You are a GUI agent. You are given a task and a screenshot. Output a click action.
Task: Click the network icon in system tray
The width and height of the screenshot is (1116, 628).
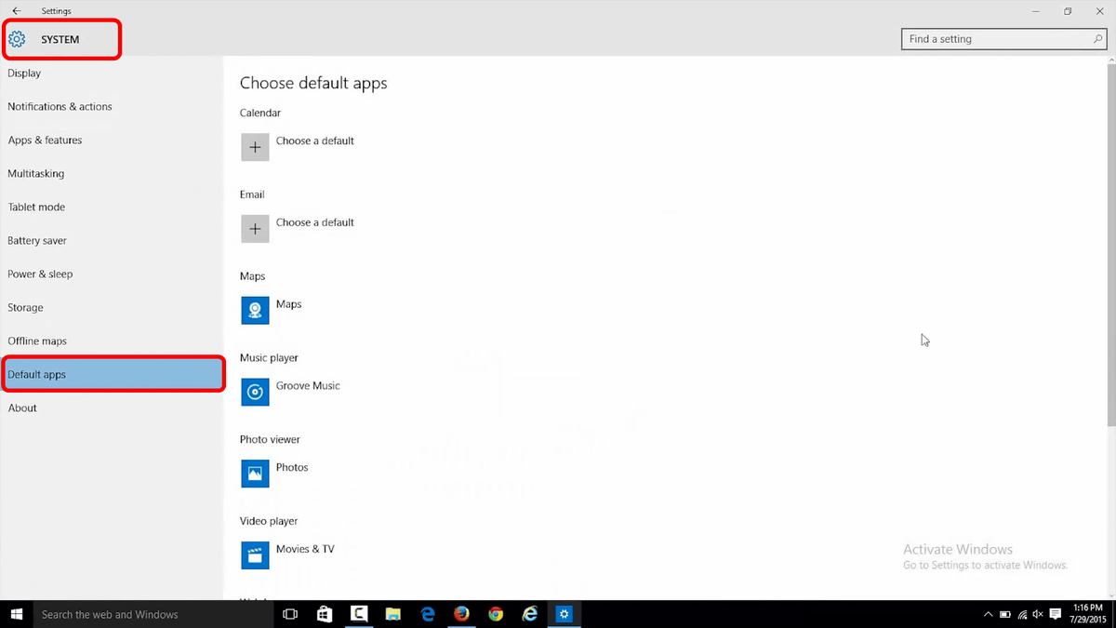coord(1022,615)
